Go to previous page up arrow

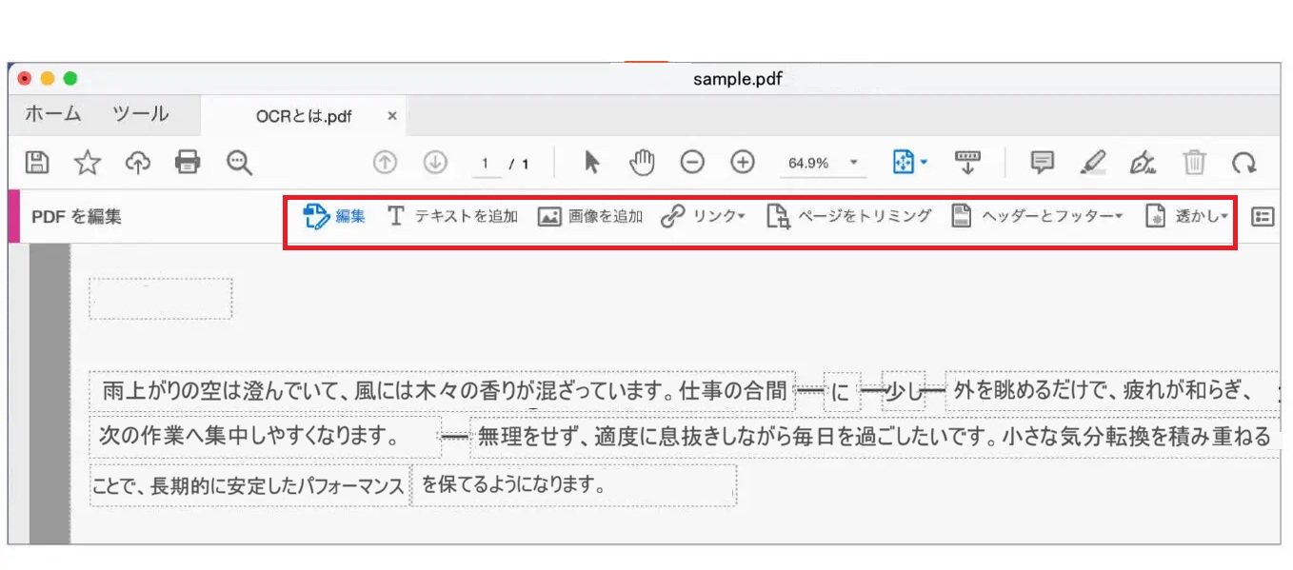tap(385, 163)
